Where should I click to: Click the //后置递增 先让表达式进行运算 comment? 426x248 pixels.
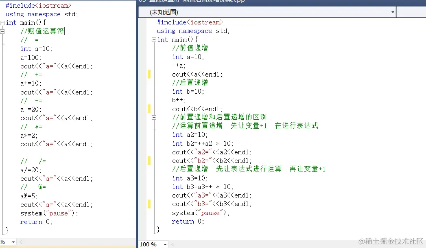tap(249, 169)
